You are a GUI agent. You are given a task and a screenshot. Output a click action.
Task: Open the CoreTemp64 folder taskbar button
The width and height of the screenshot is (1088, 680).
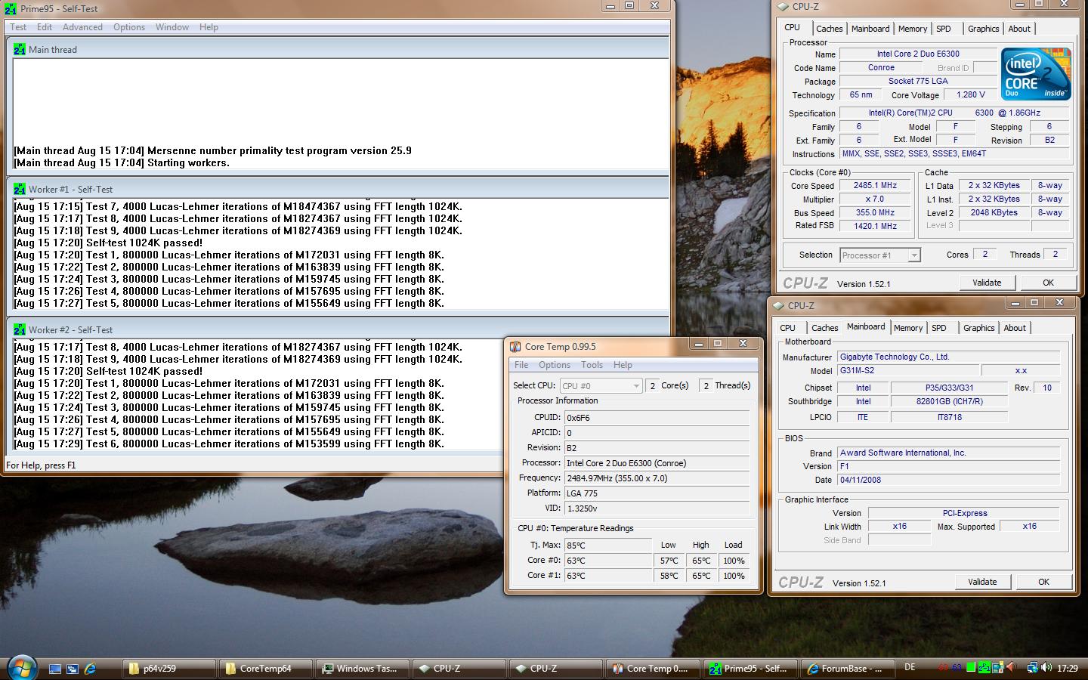coord(266,669)
